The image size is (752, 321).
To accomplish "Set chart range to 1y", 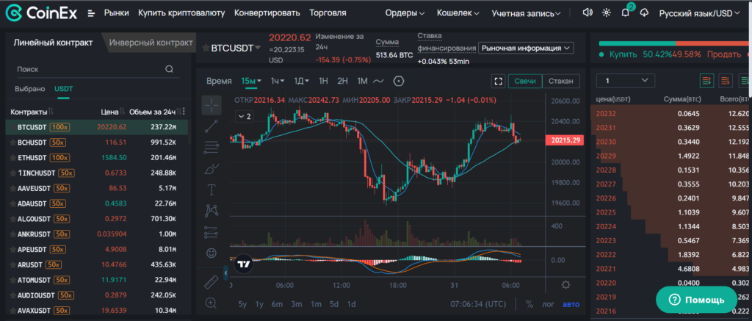I will point(259,303).
